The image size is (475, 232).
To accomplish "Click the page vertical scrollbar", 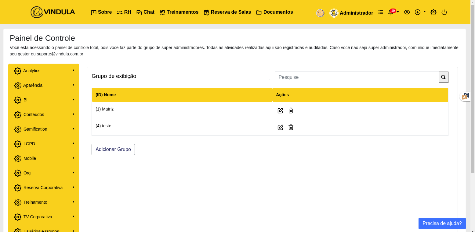I will coord(473,91).
